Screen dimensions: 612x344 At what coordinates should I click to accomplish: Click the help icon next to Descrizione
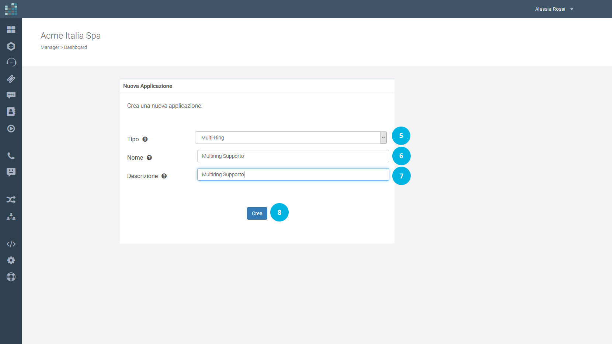pos(164,176)
